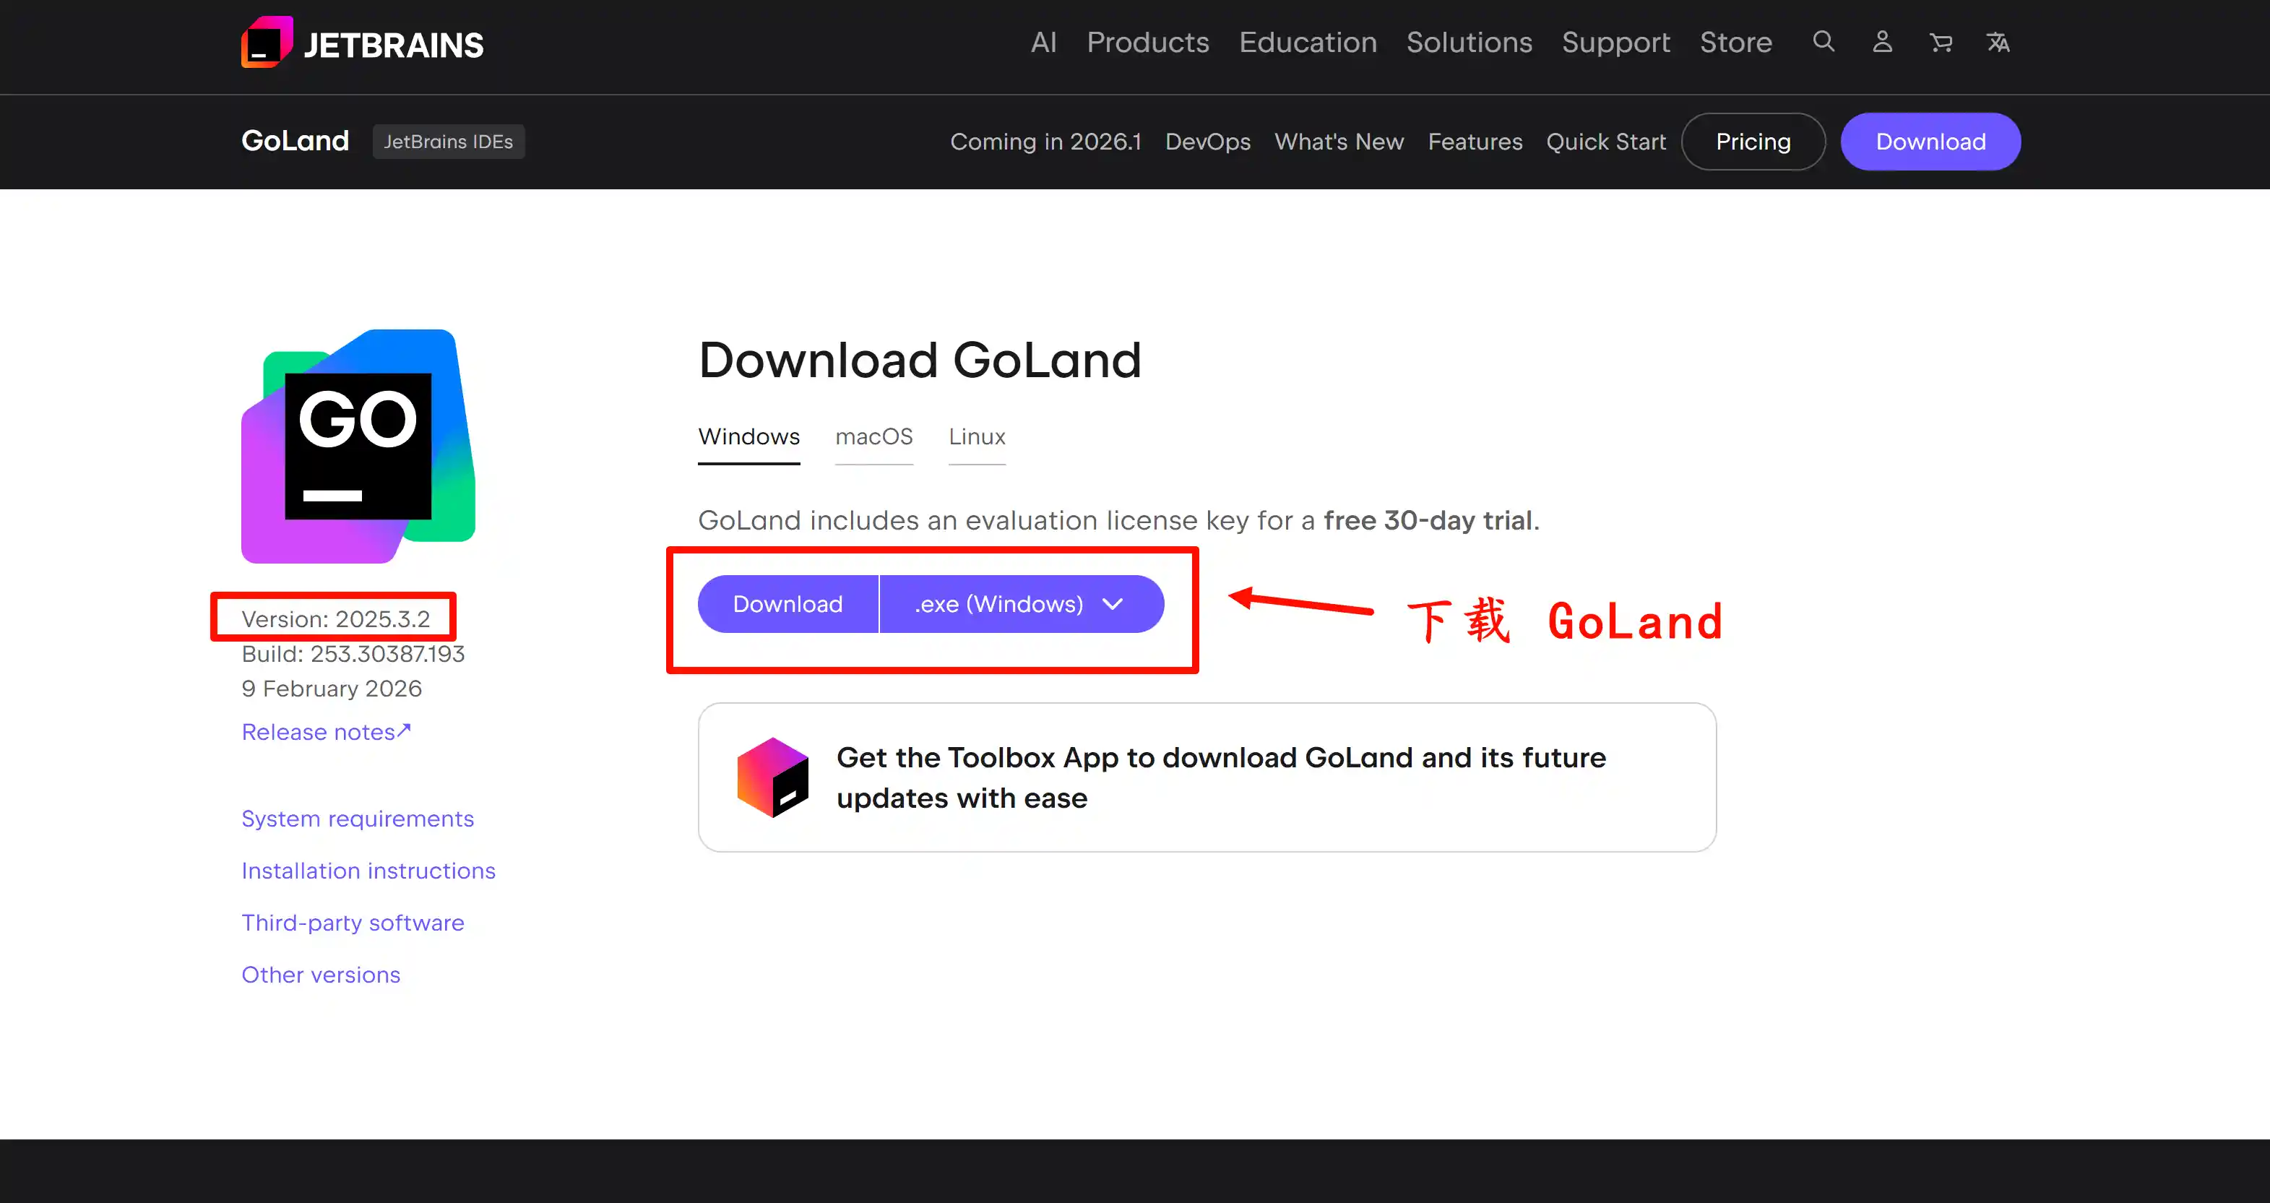Switch to the macOS tab

click(x=873, y=436)
